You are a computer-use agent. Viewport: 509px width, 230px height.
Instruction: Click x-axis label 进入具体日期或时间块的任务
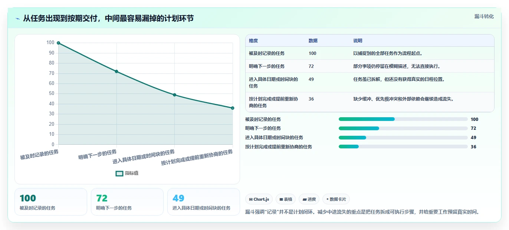point(144,157)
